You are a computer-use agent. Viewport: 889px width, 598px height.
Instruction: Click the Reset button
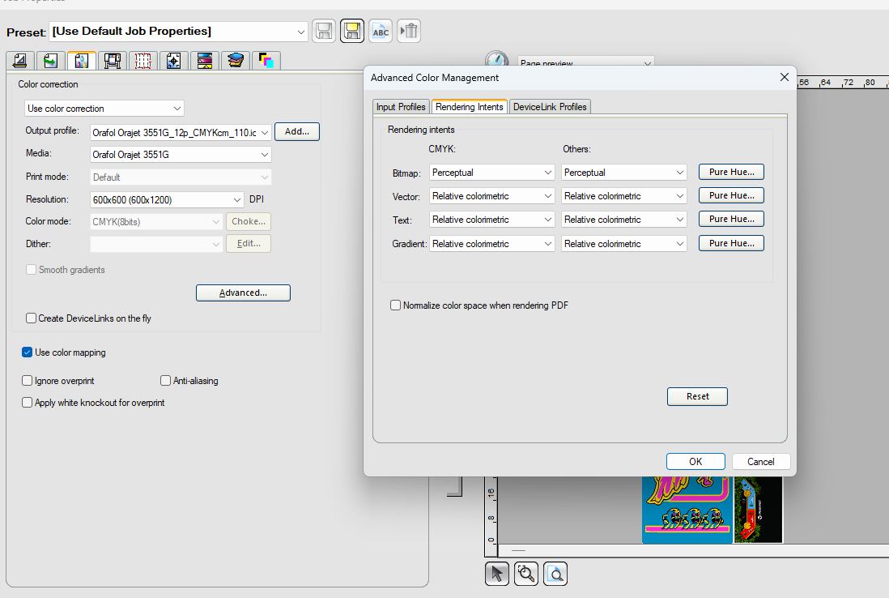point(697,396)
